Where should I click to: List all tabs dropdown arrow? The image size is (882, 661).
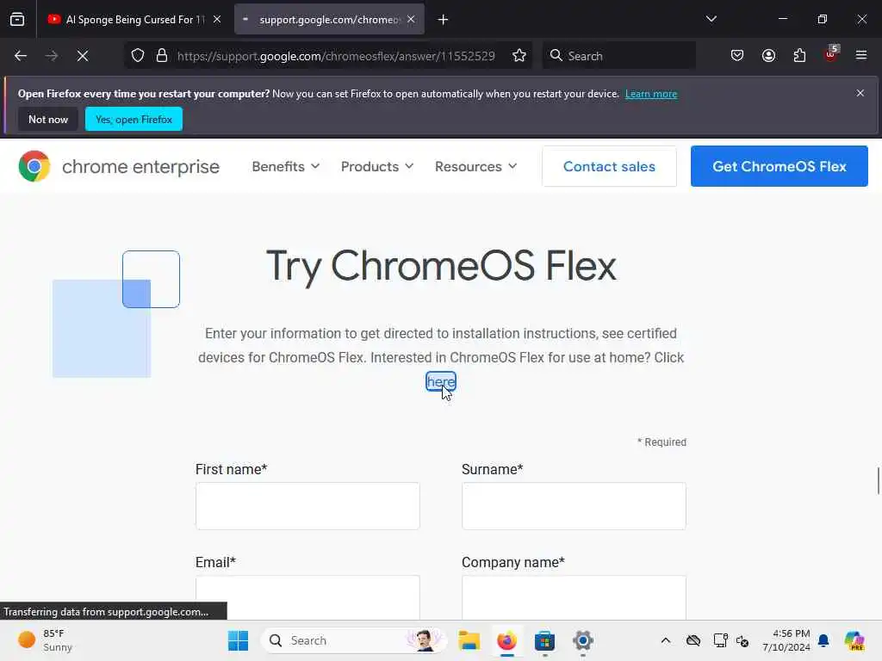coord(711,19)
